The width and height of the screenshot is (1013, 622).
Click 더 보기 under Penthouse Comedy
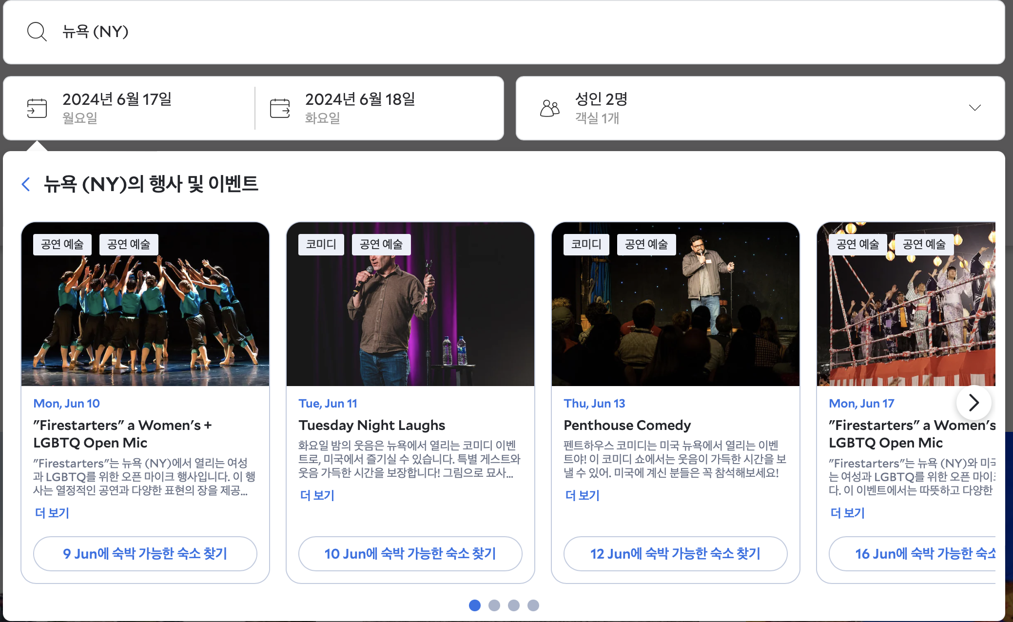[x=583, y=495]
